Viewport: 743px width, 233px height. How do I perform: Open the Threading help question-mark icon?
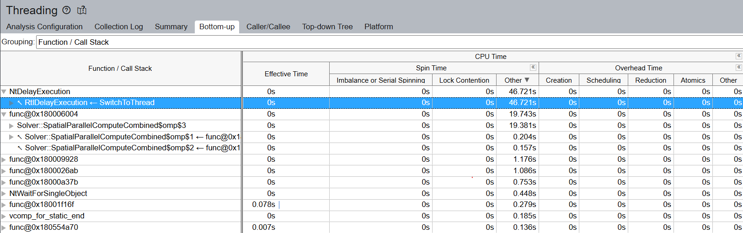[67, 10]
